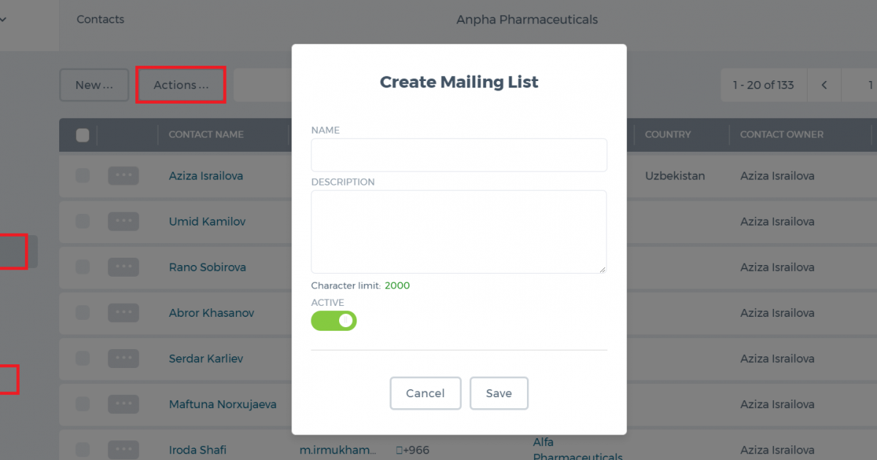Viewport: 877px width, 460px height.
Task: Save the mailing list
Action: pos(499,393)
